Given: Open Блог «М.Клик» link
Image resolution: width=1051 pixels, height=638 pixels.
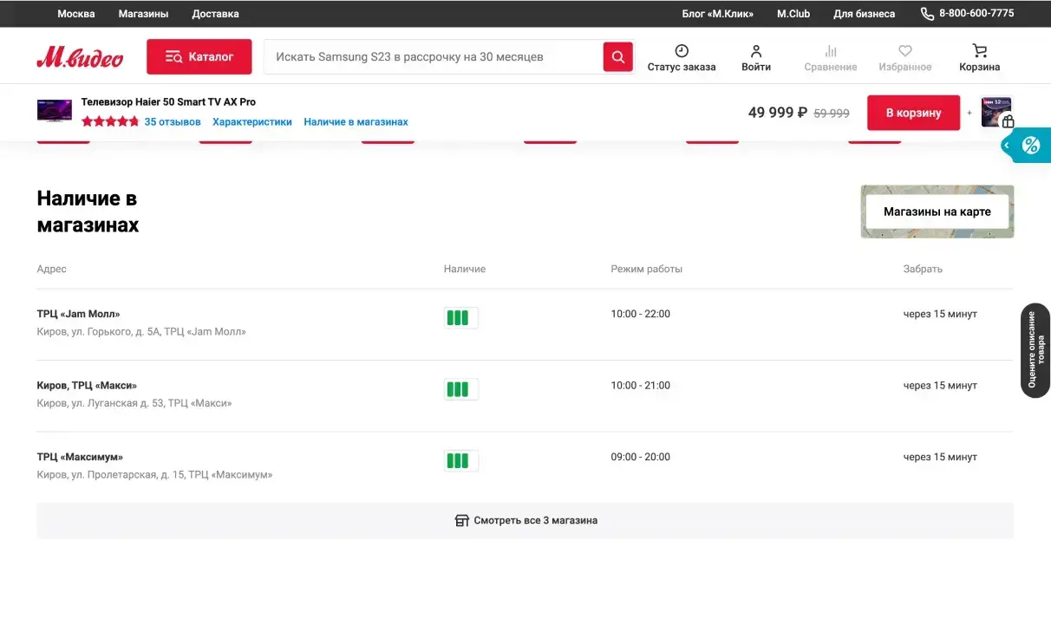Looking at the screenshot, I should [x=718, y=14].
